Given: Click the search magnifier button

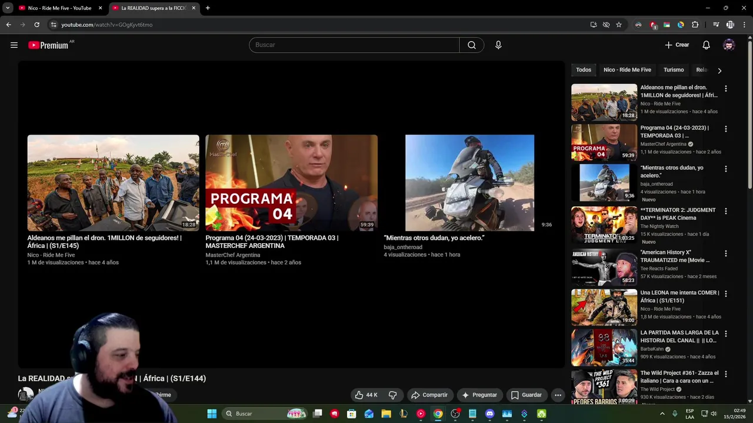Looking at the screenshot, I should 472,45.
